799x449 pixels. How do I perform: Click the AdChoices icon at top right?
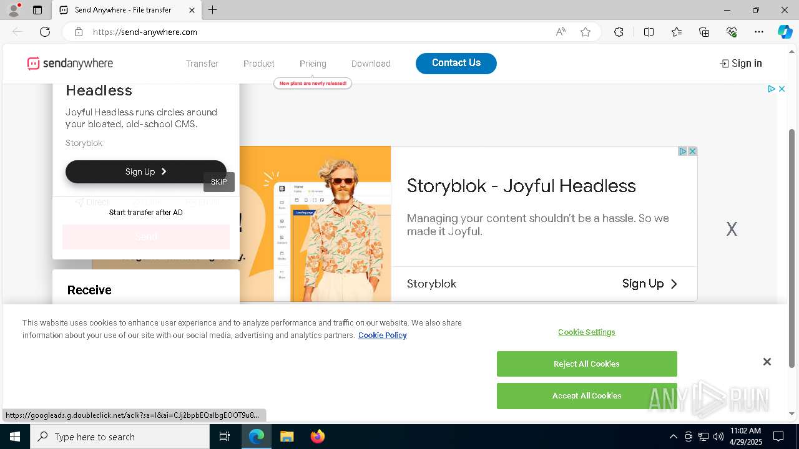click(772, 89)
